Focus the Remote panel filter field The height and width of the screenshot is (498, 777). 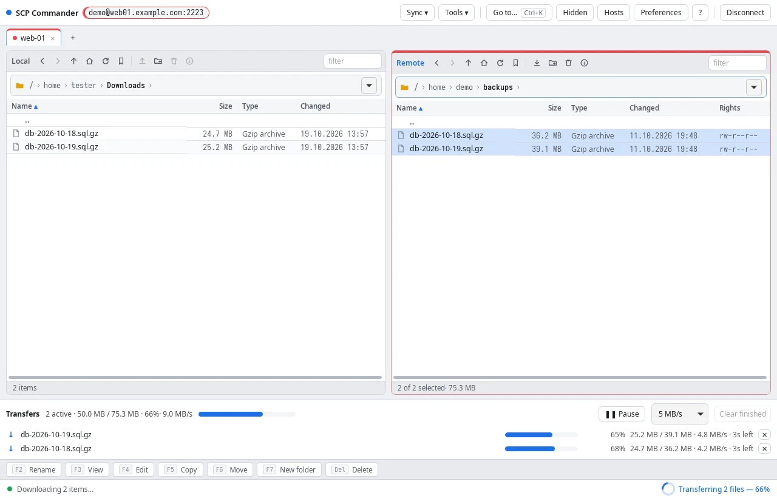[738, 63]
